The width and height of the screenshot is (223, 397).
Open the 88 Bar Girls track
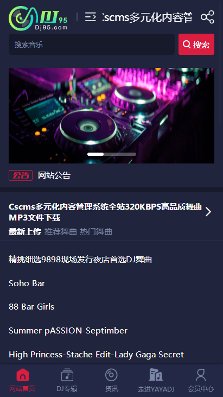click(x=31, y=307)
